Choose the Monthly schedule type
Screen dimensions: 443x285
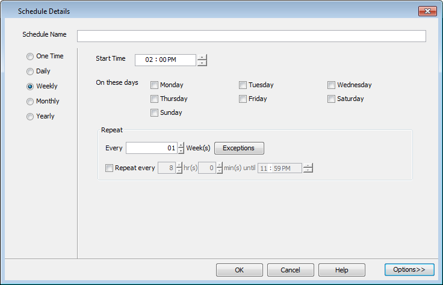(30, 102)
